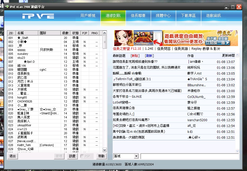Click the chat message input field
The height and width of the screenshot is (171, 247).
(x=189, y=156)
